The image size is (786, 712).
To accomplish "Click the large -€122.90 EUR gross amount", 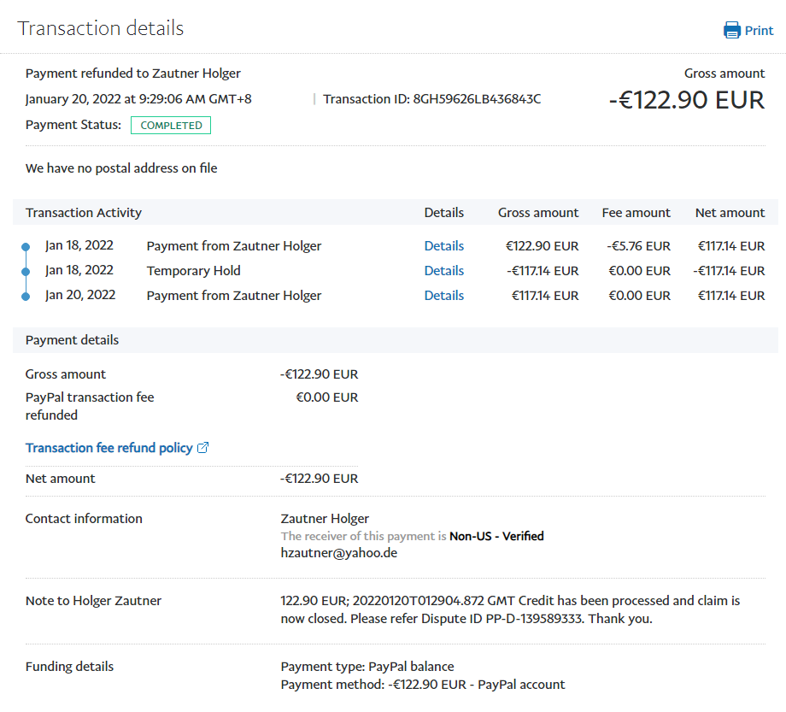I will (686, 100).
